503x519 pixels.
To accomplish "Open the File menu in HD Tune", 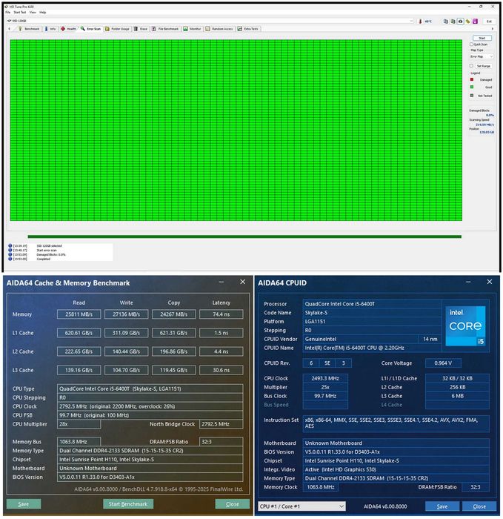I will tap(7, 13).
